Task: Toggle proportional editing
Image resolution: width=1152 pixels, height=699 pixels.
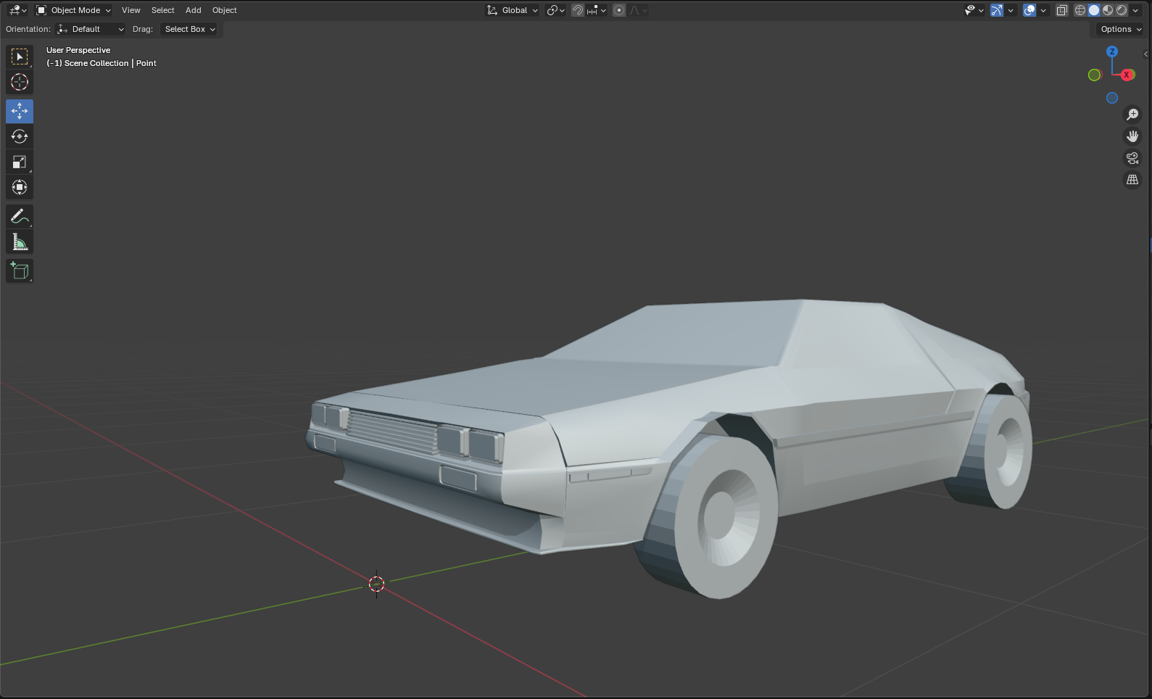Action: tap(619, 10)
